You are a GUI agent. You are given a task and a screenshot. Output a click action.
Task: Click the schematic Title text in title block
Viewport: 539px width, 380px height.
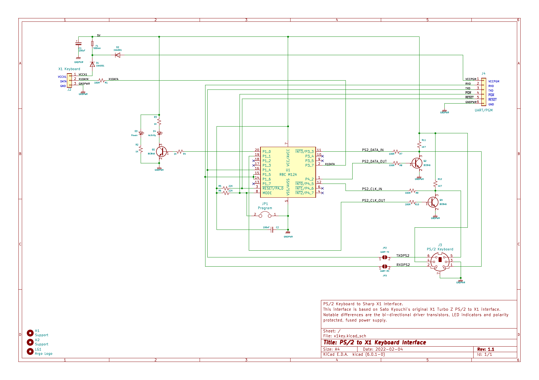click(375, 343)
